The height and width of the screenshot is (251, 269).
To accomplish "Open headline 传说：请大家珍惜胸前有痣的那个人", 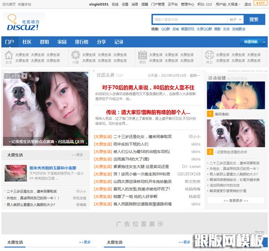I will point(148,112).
